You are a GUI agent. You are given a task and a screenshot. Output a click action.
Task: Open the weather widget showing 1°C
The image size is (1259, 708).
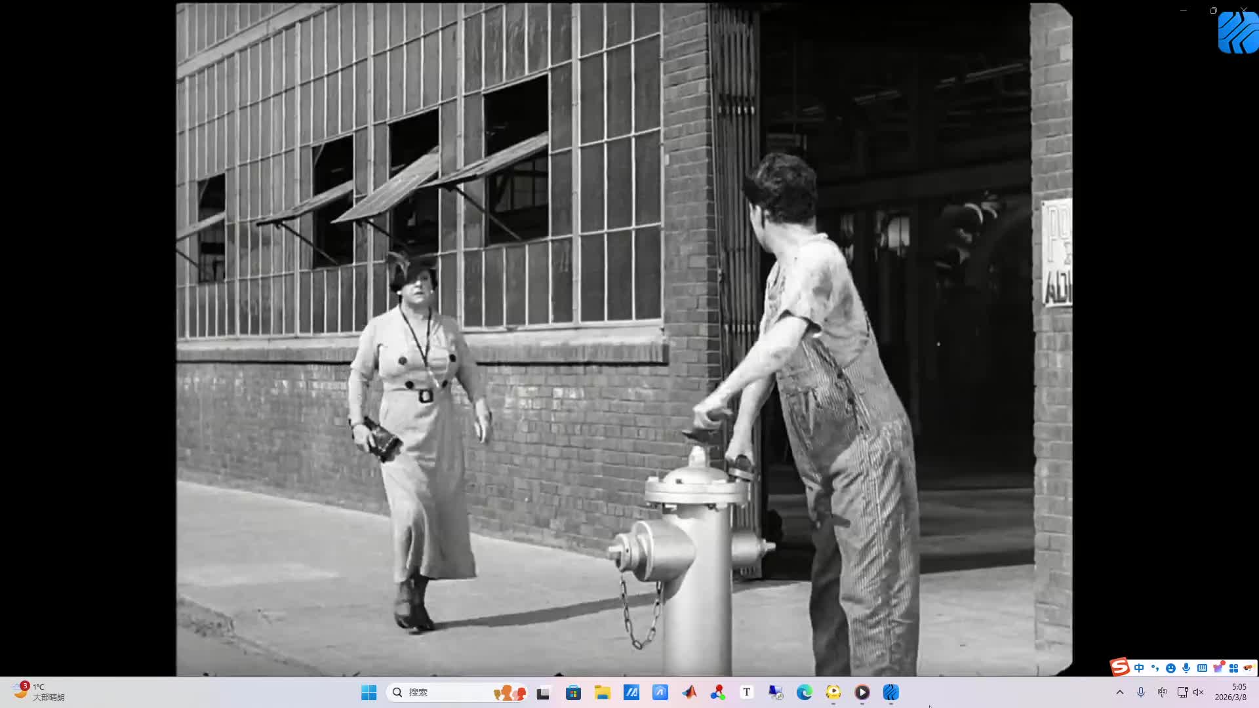pyautogui.click(x=38, y=692)
